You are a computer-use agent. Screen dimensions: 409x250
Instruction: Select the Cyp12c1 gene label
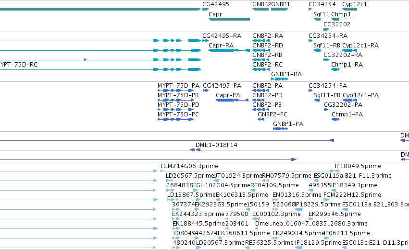tap(355, 4)
